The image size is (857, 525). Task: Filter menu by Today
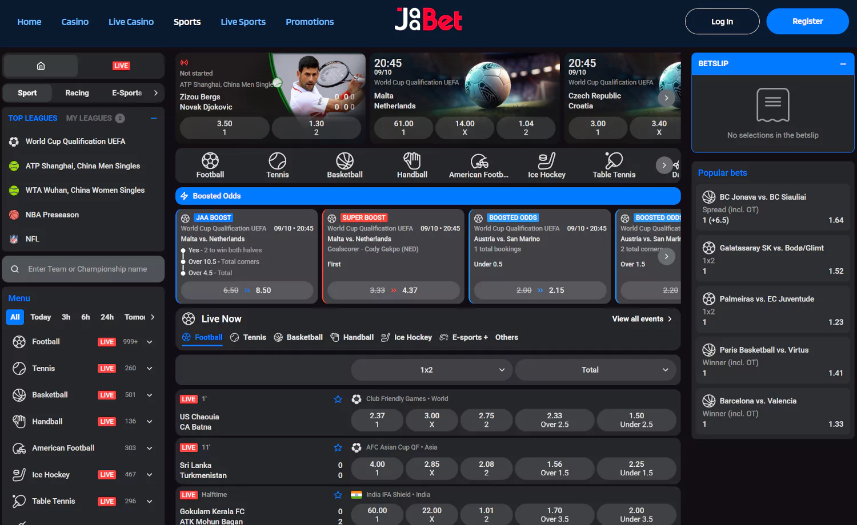click(41, 317)
